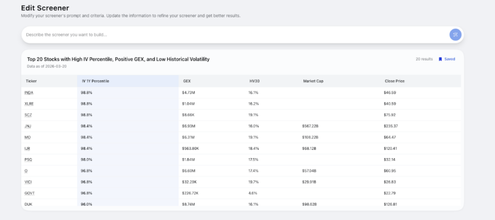Open the XLRE ticker link
The height and width of the screenshot is (220, 495).
(29, 104)
